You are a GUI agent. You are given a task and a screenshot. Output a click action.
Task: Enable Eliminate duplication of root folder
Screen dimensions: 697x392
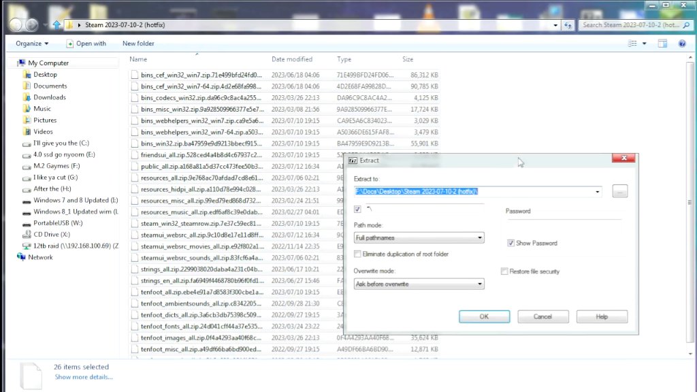357,255
